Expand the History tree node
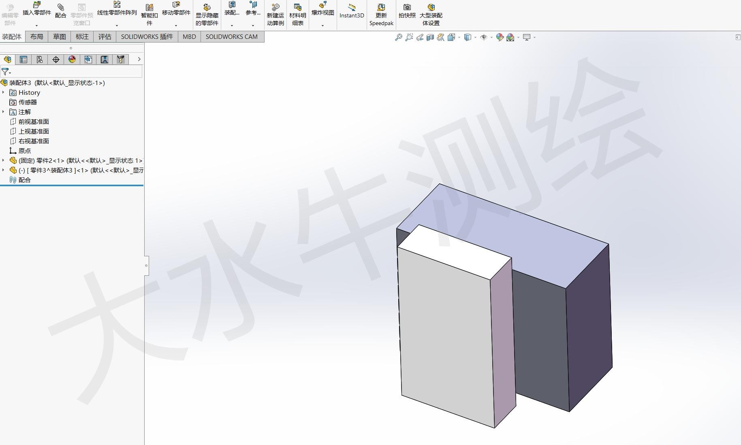The height and width of the screenshot is (445, 741). coord(4,92)
